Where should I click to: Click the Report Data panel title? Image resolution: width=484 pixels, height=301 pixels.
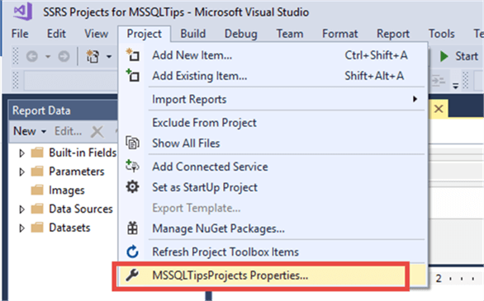point(41,111)
